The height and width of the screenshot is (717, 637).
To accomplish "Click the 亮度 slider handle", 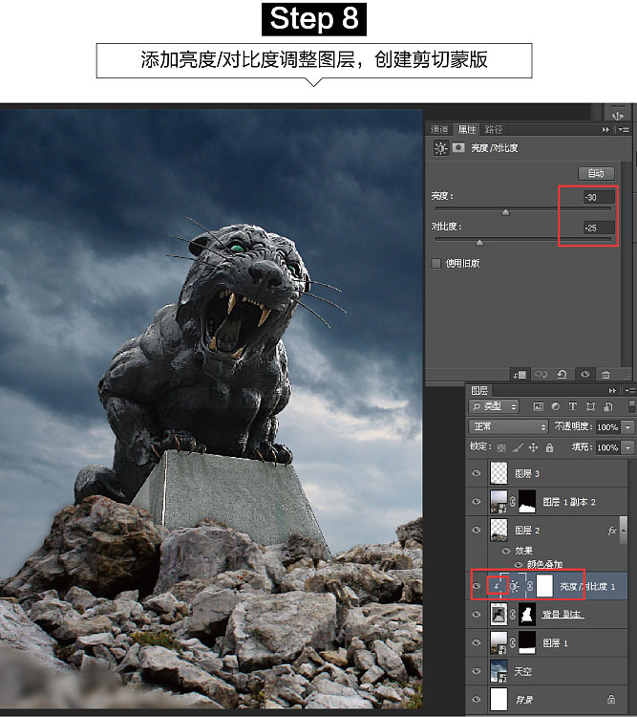I will tap(505, 212).
